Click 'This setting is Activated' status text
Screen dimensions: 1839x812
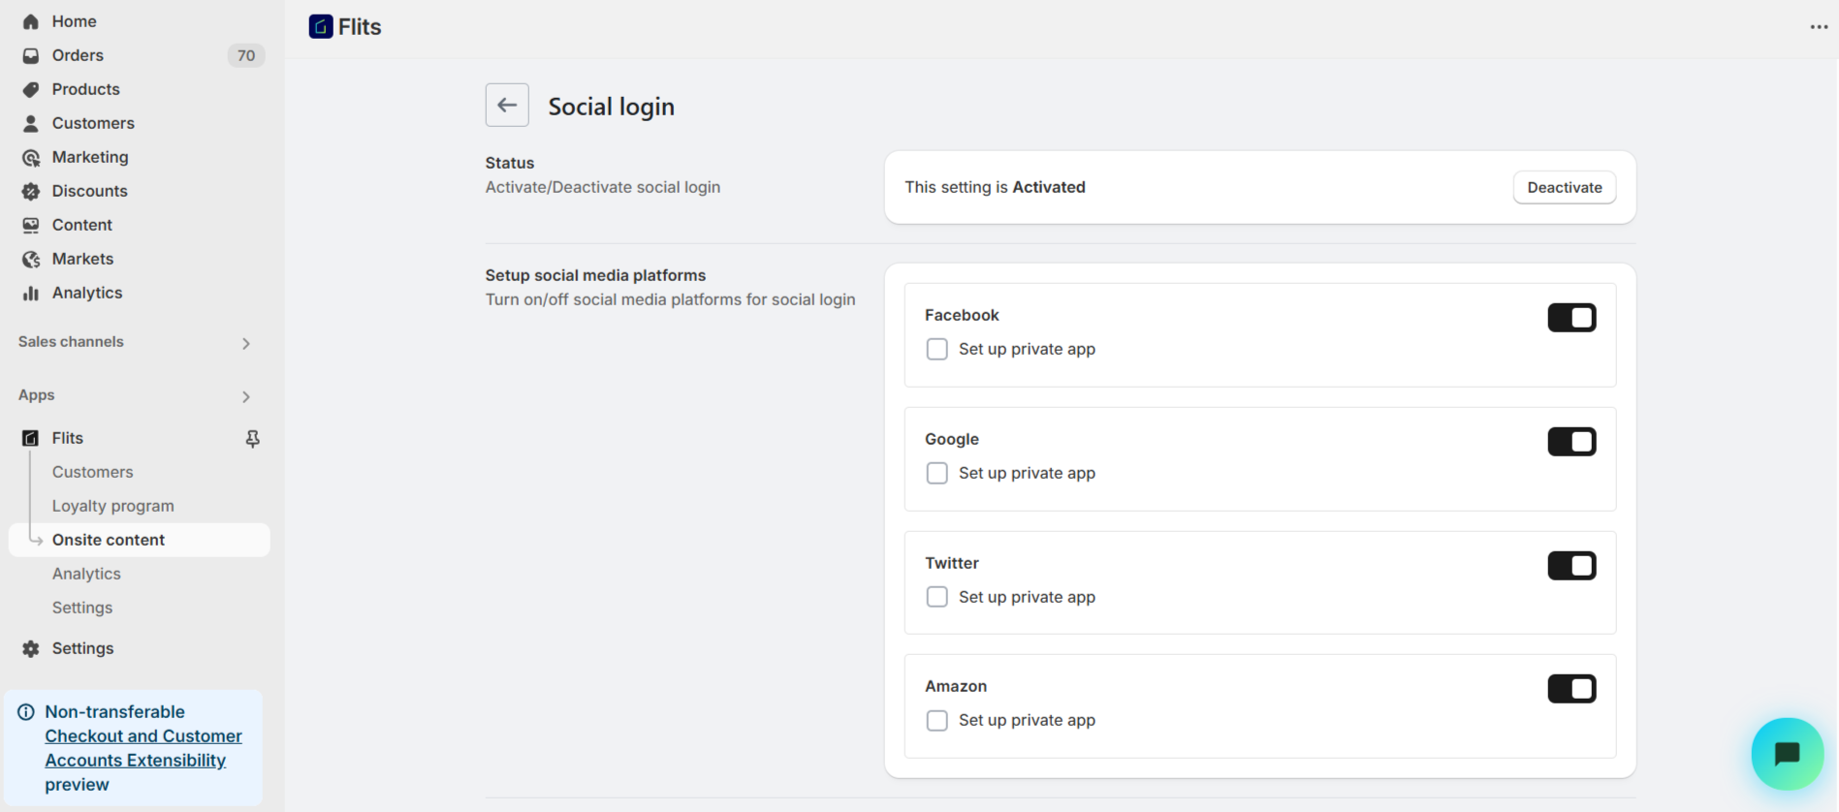(995, 187)
